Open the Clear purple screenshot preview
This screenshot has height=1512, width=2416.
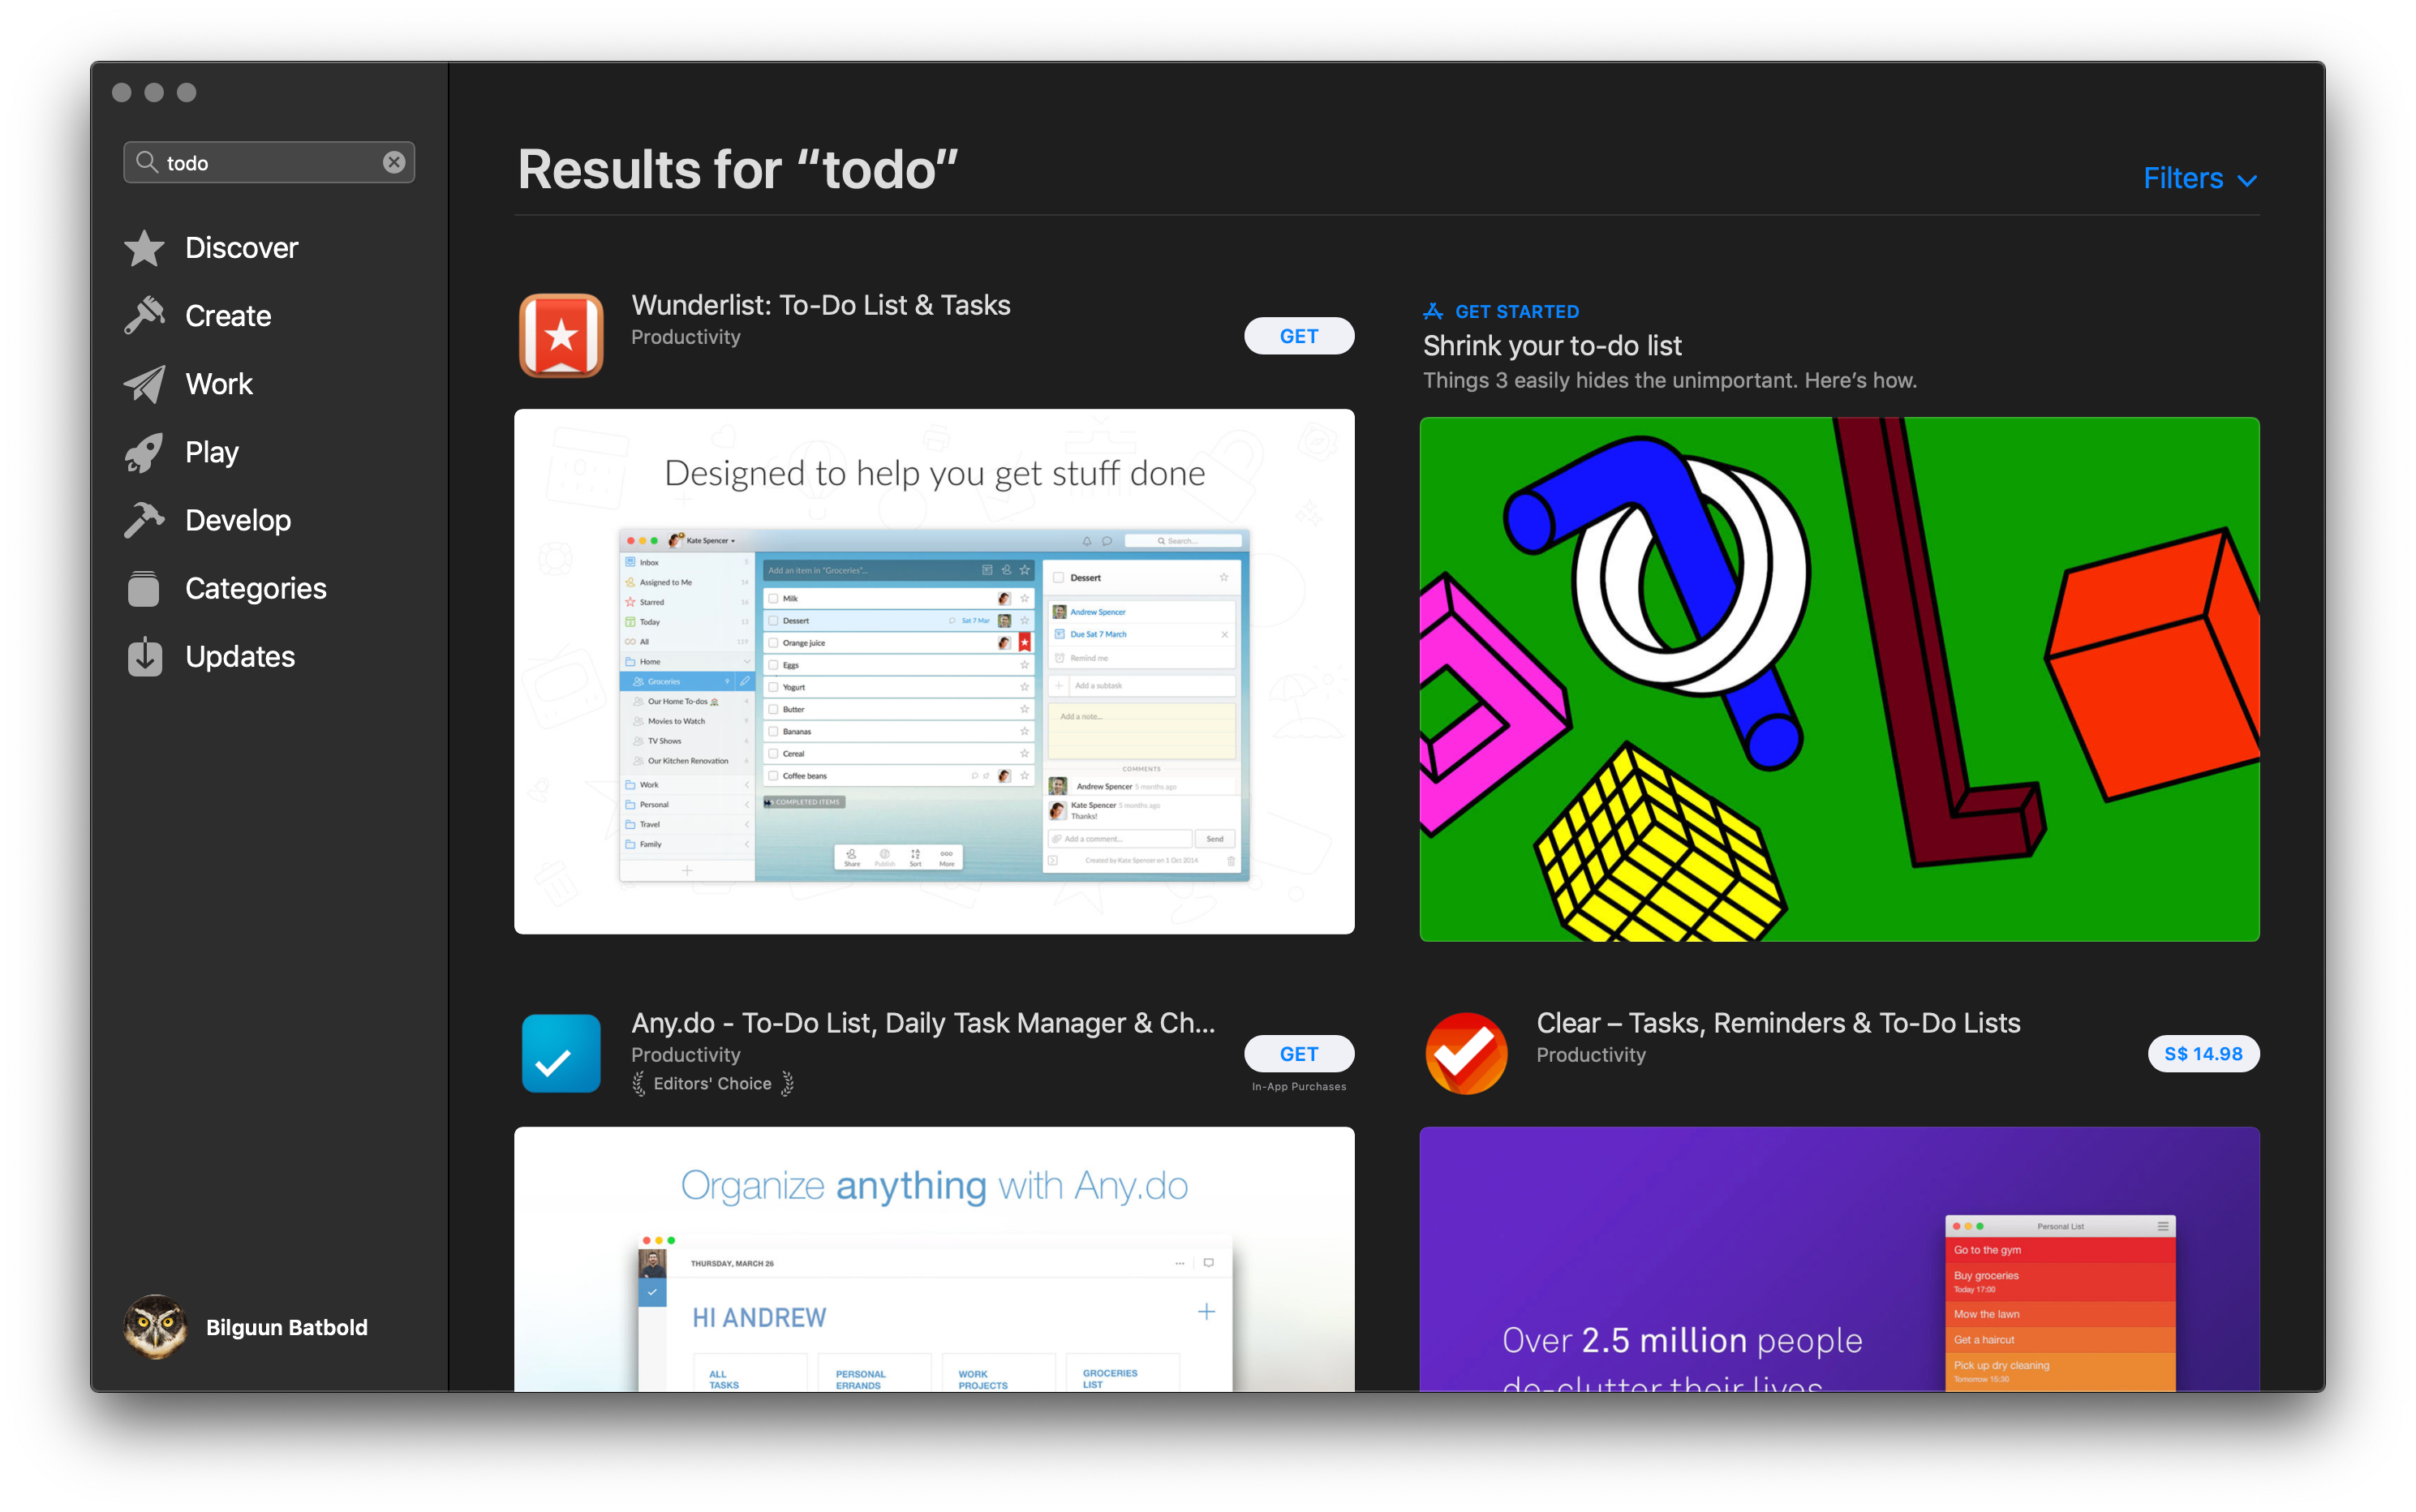[1839, 1259]
